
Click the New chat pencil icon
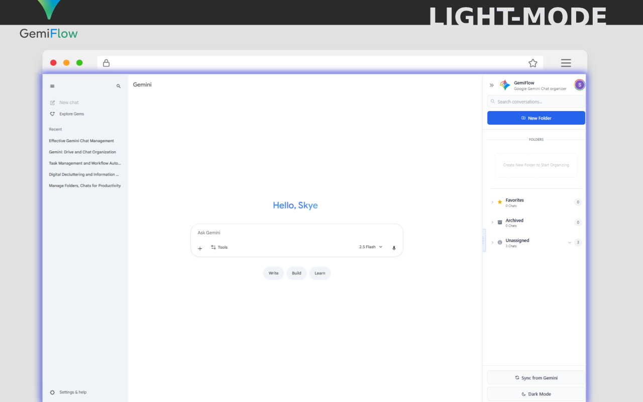tap(52, 103)
